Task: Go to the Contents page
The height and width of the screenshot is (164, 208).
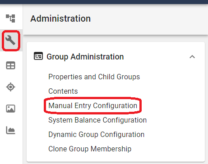Action: [63, 91]
